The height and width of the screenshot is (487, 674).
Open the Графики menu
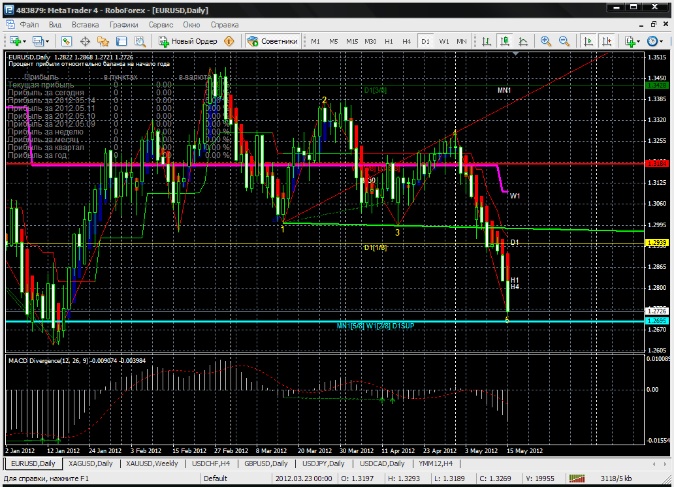[x=124, y=25]
